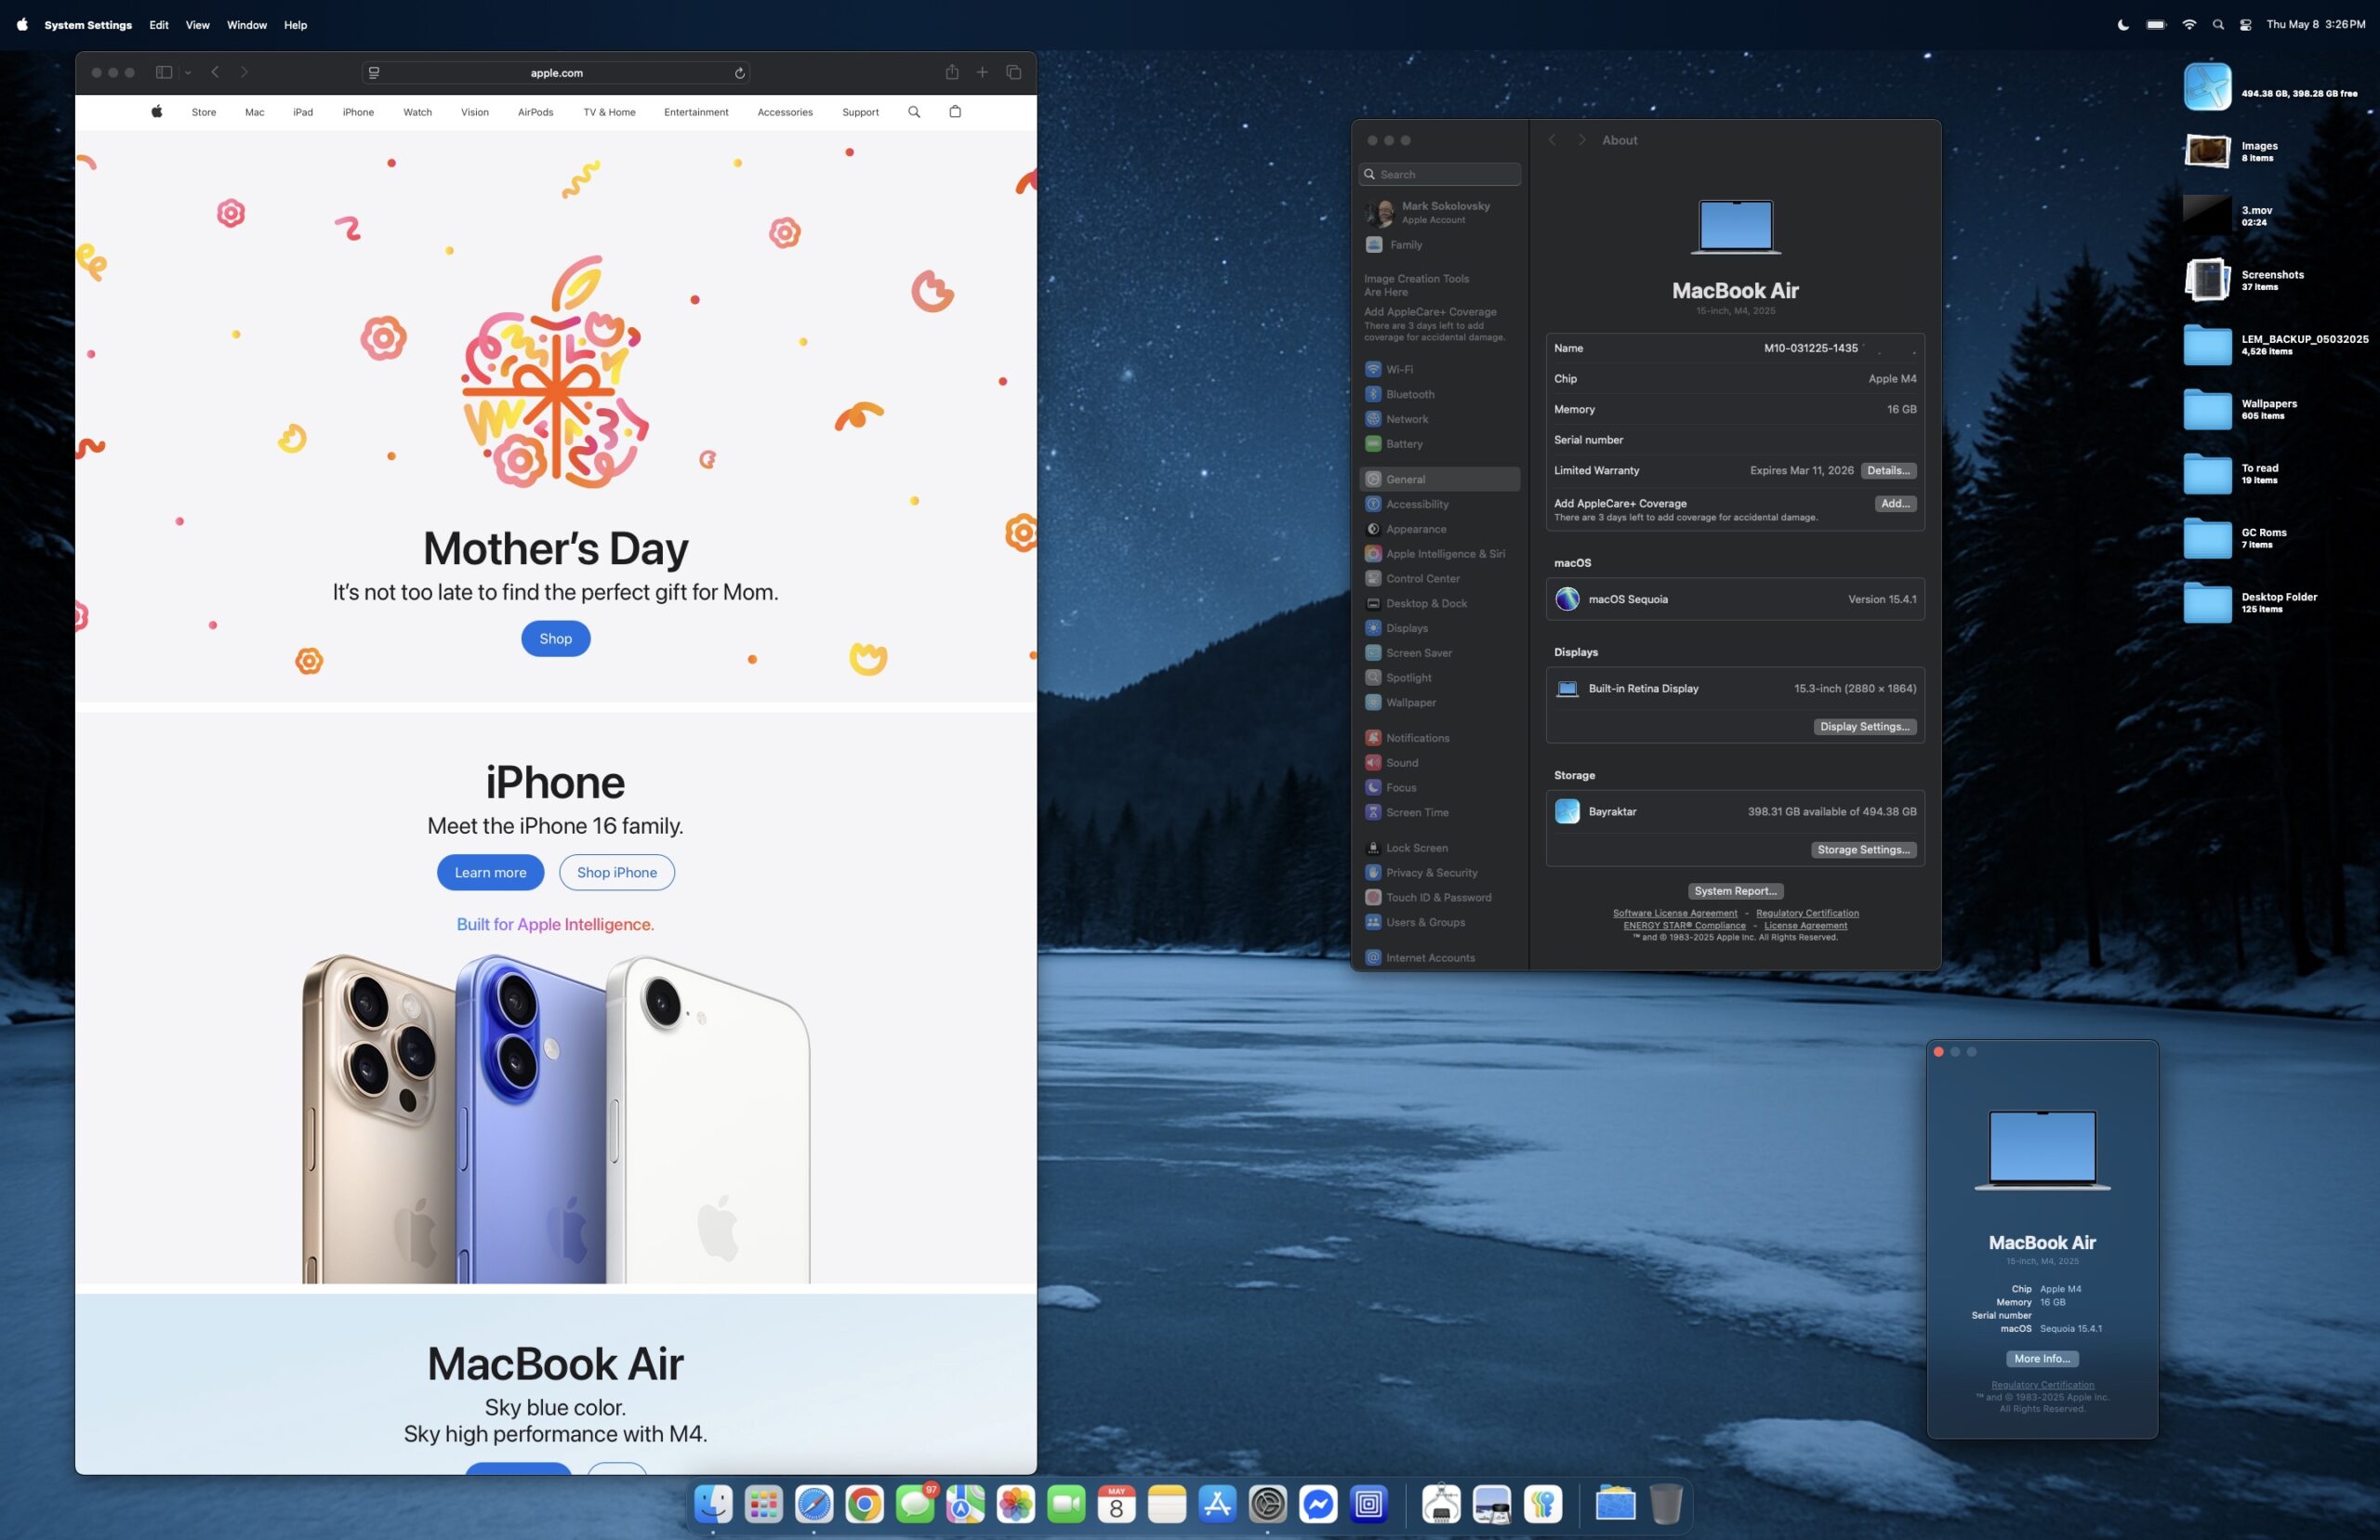
Task: Open the Mark Sokolovsky Apple Account row
Action: [x=1439, y=212]
